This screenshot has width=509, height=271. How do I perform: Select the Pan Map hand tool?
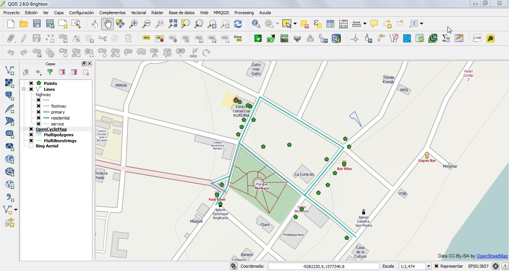point(107,24)
